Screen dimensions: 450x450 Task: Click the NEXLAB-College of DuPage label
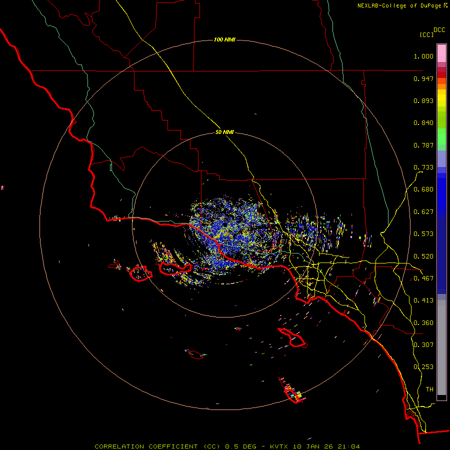(x=399, y=5)
